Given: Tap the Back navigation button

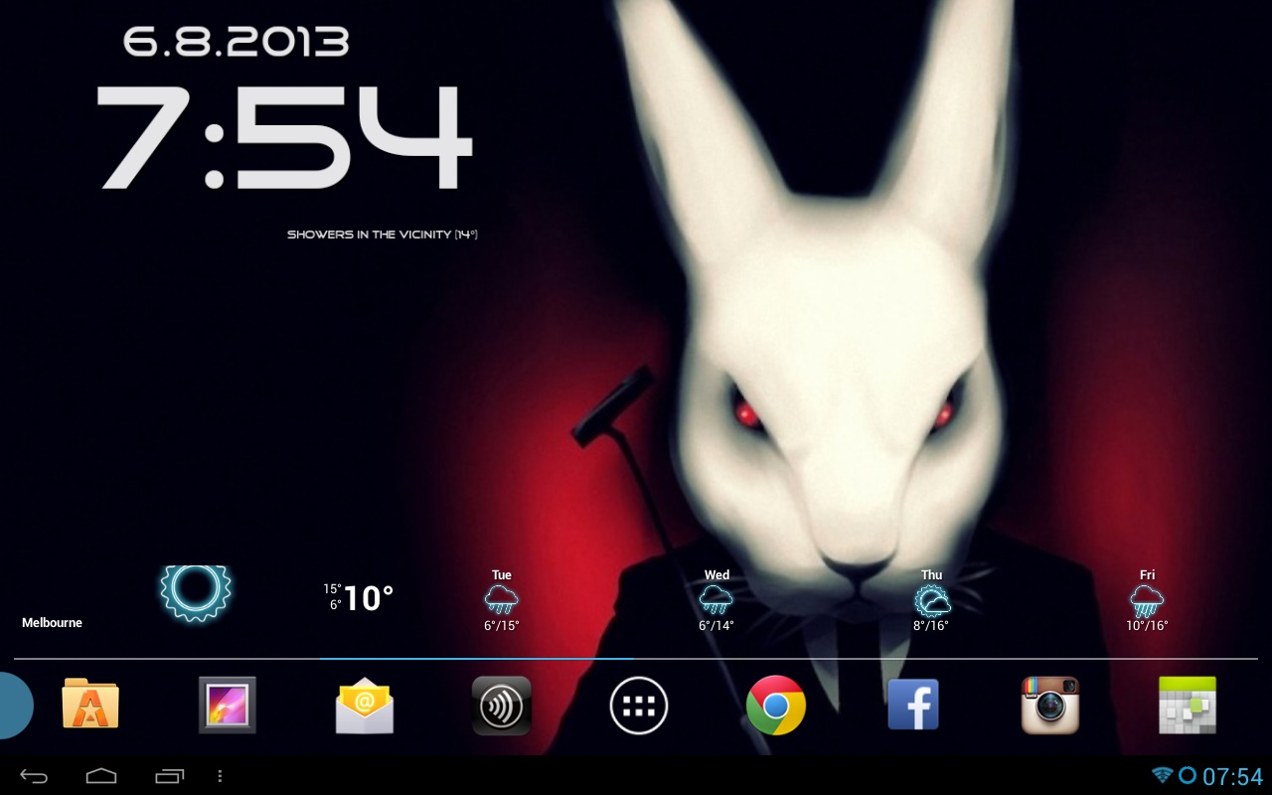Looking at the screenshot, I should (x=34, y=776).
